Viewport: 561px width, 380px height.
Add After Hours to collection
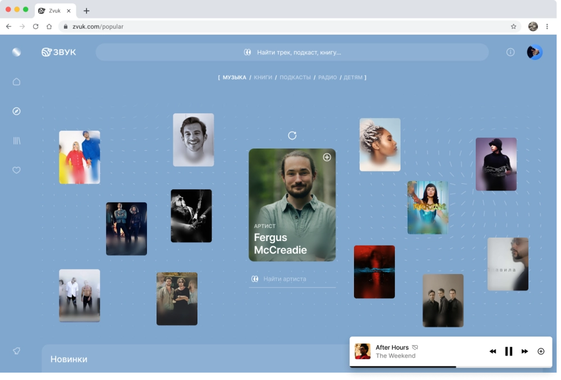541,351
